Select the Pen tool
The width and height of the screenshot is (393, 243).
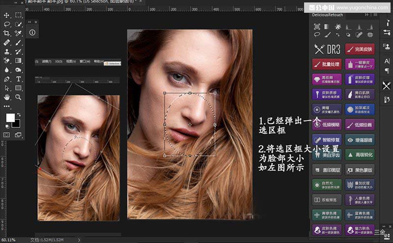(6, 79)
